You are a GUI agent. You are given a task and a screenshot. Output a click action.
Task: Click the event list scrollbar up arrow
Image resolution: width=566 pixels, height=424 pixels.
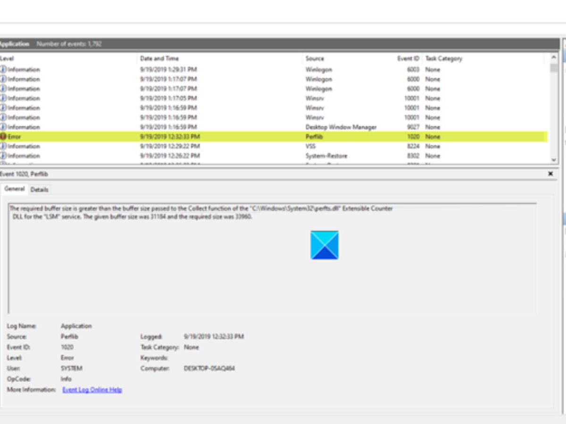pos(554,58)
